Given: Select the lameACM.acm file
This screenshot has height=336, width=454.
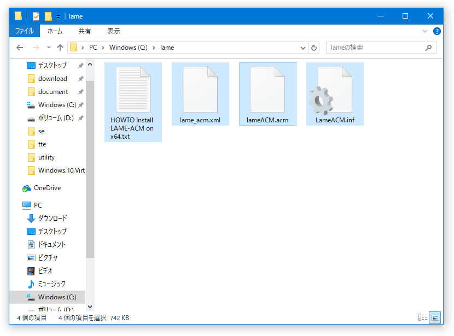Looking at the screenshot, I should tap(267, 94).
